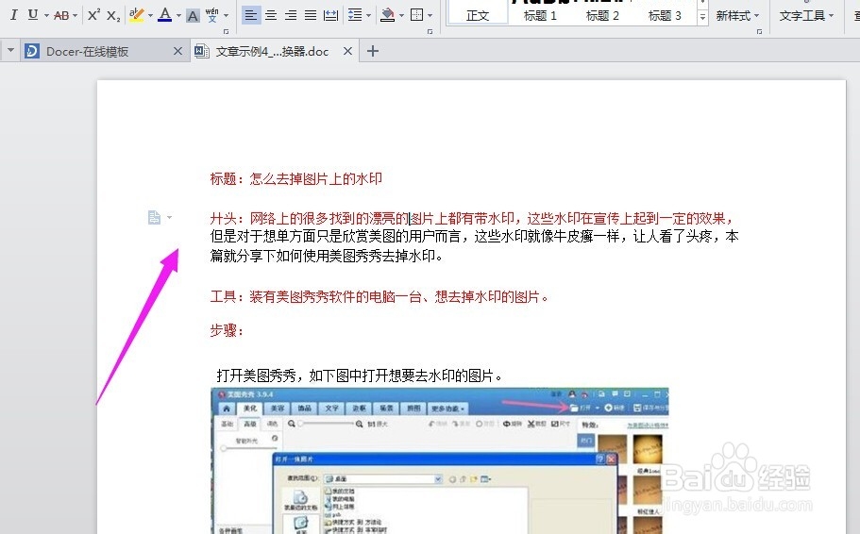Apply strikethrough AB formatting
Viewport: 860px width, 534px height.
(60, 15)
